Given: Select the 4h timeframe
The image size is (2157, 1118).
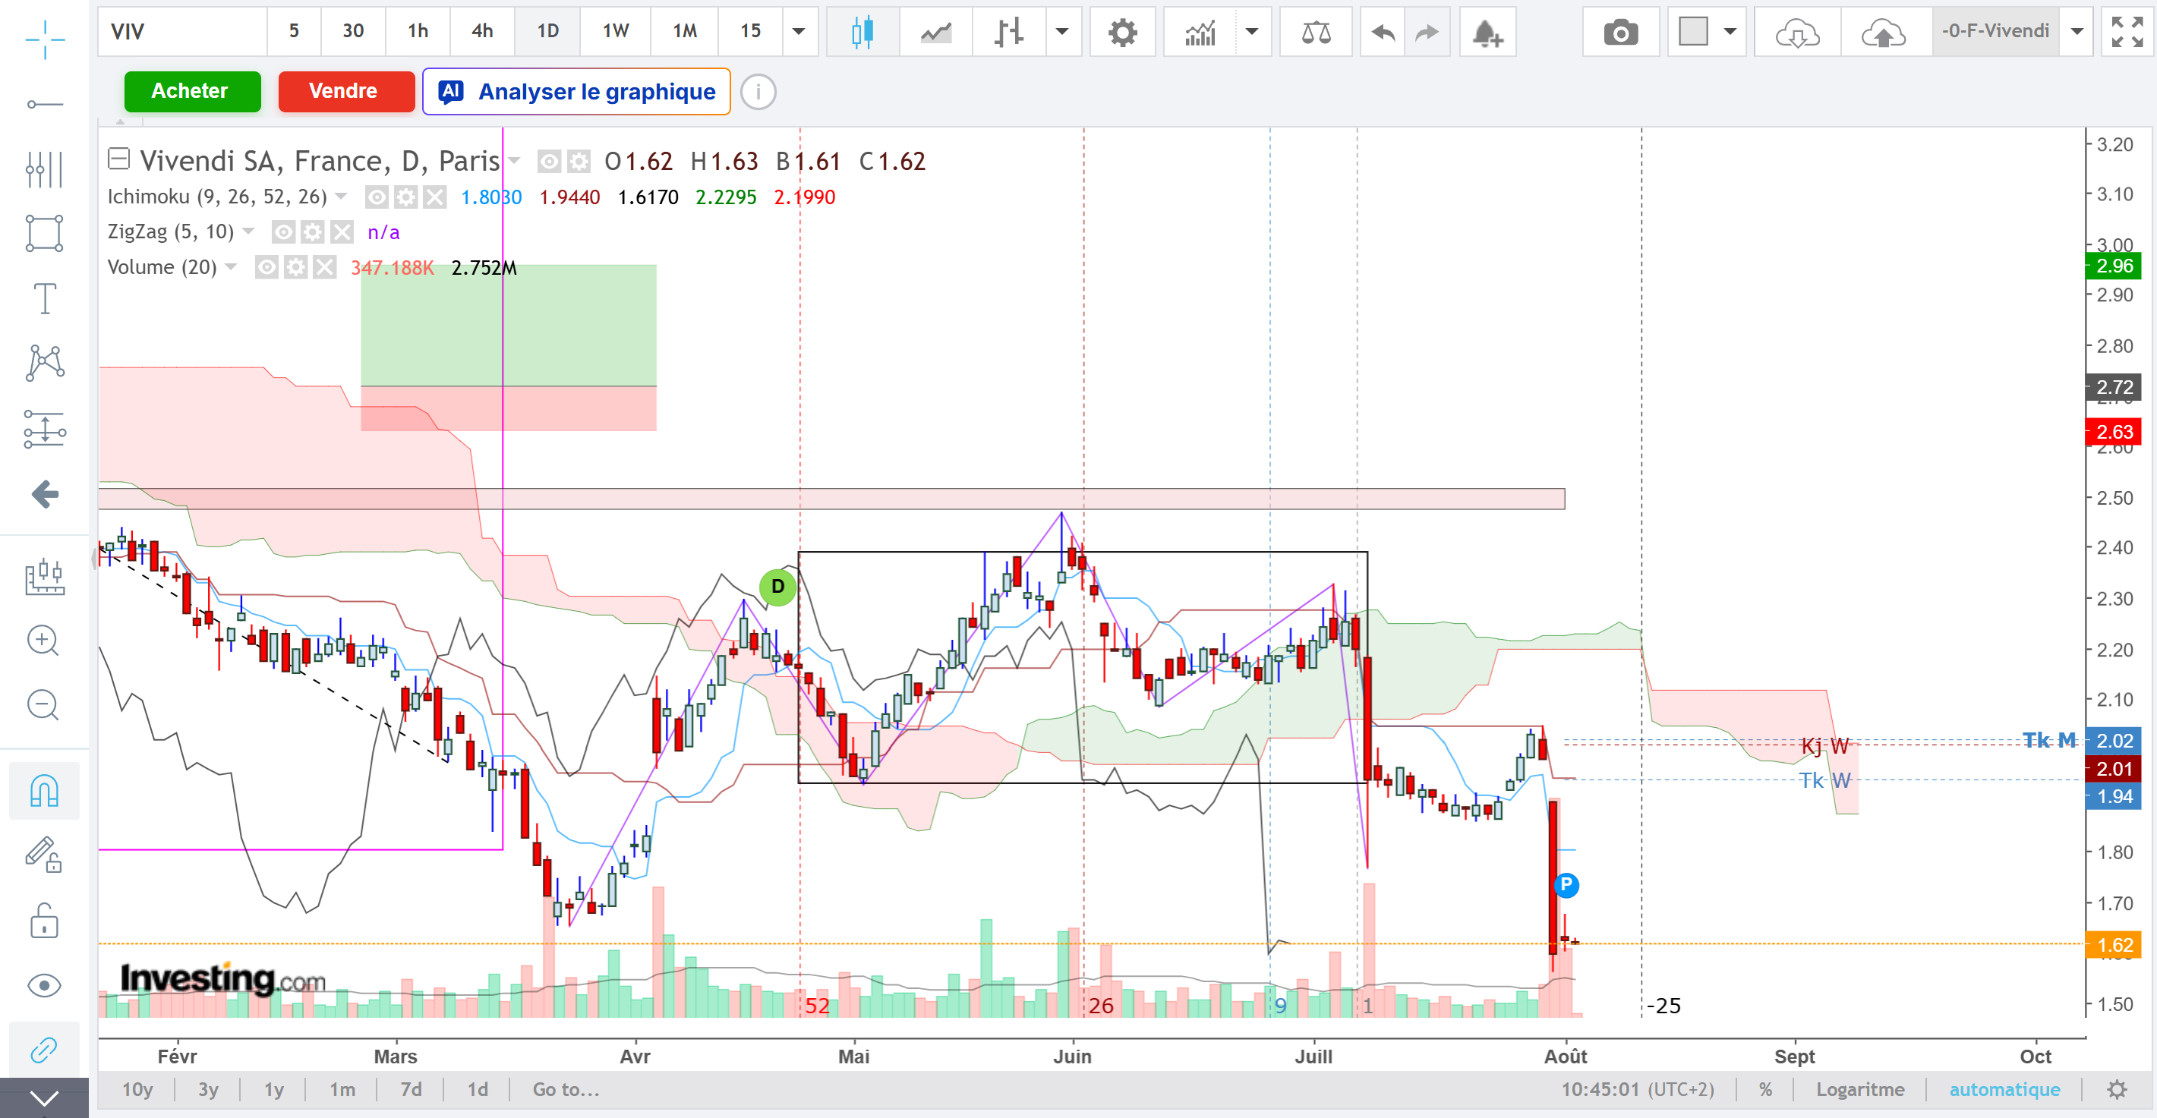Looking at the screenshot, I should 482,32.
